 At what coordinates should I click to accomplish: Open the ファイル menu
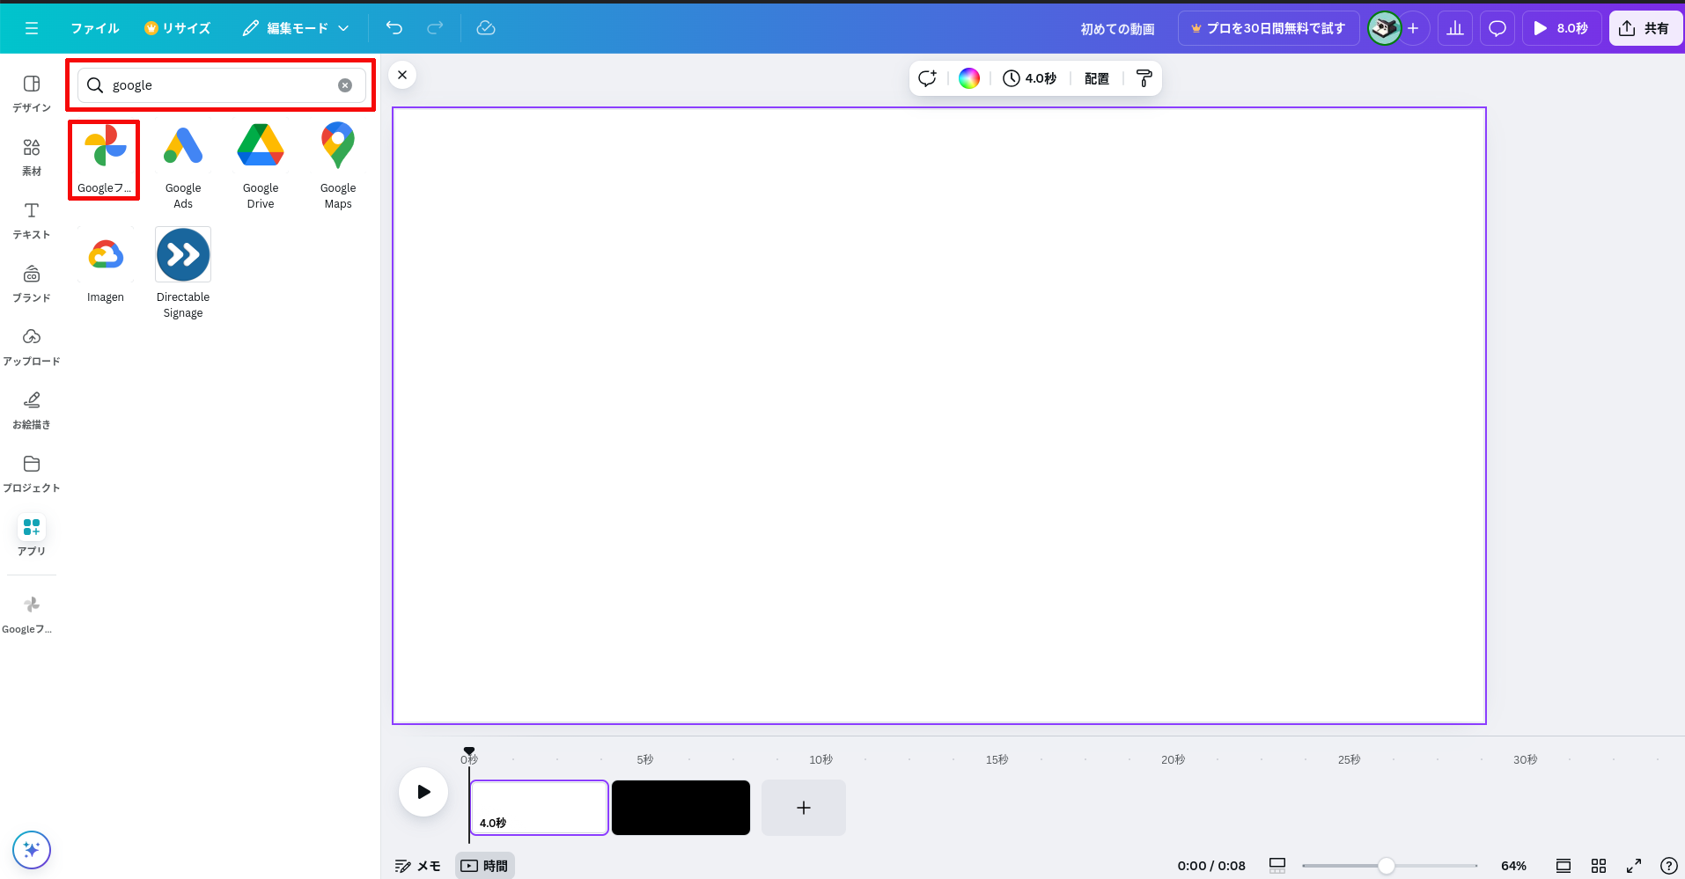[x=94, y=28]
